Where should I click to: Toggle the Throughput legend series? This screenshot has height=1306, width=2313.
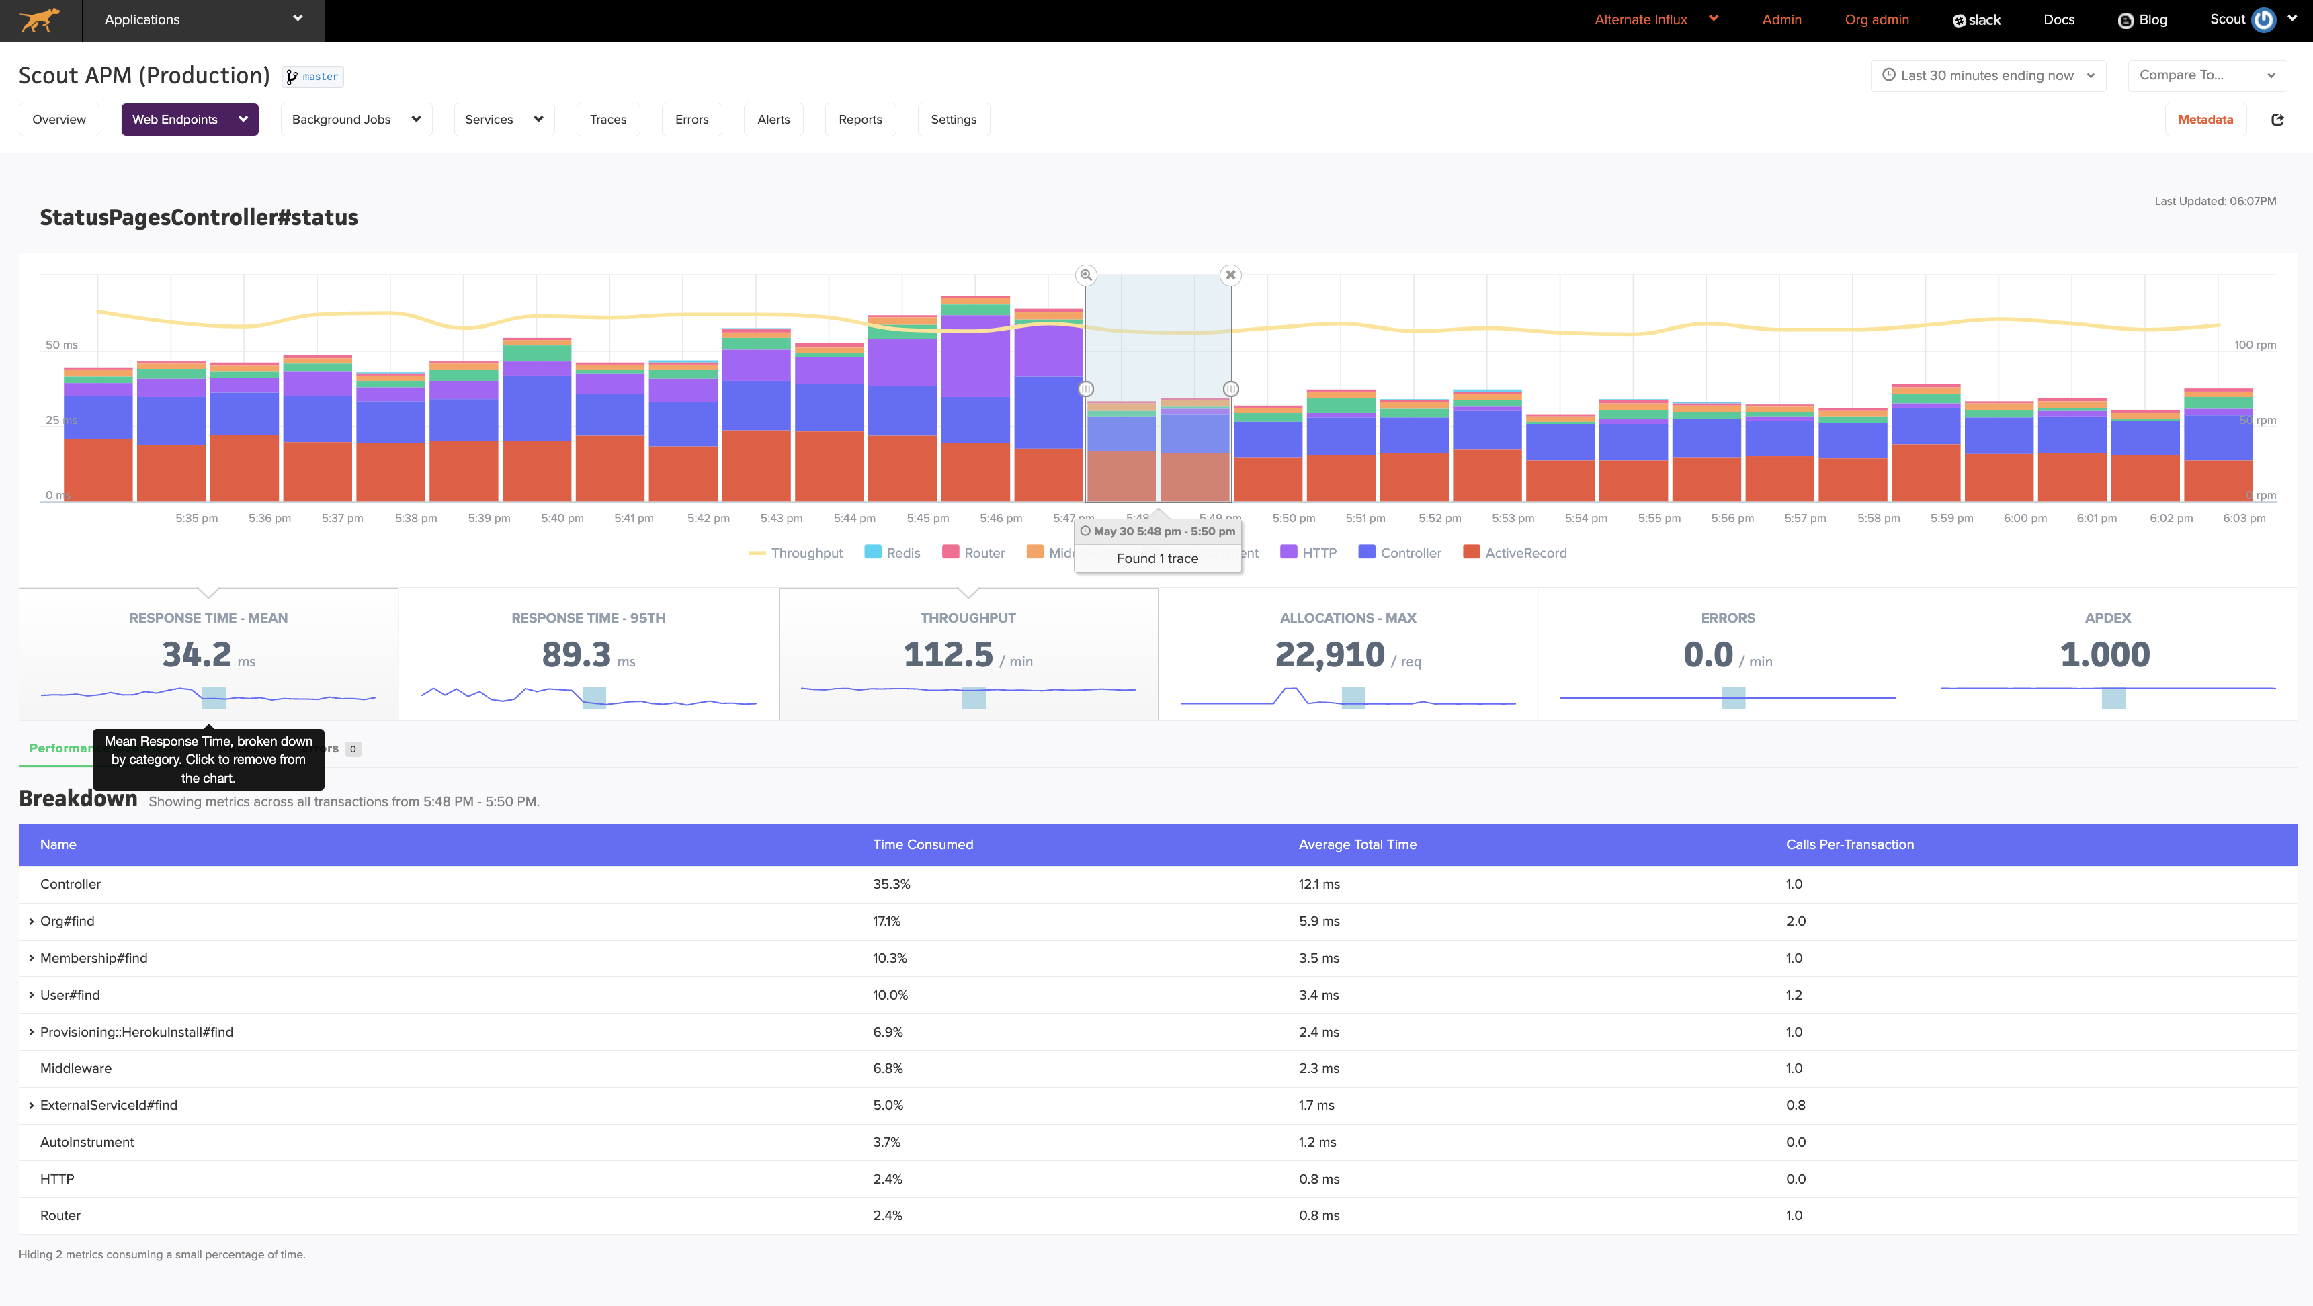point(796,553)
